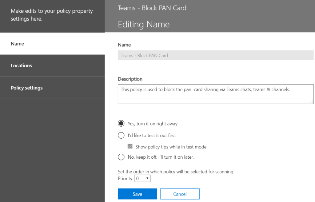The image size is (315, 202).
Task: Choose "I'd like to test it out first"
Action: tap(121, 135)
